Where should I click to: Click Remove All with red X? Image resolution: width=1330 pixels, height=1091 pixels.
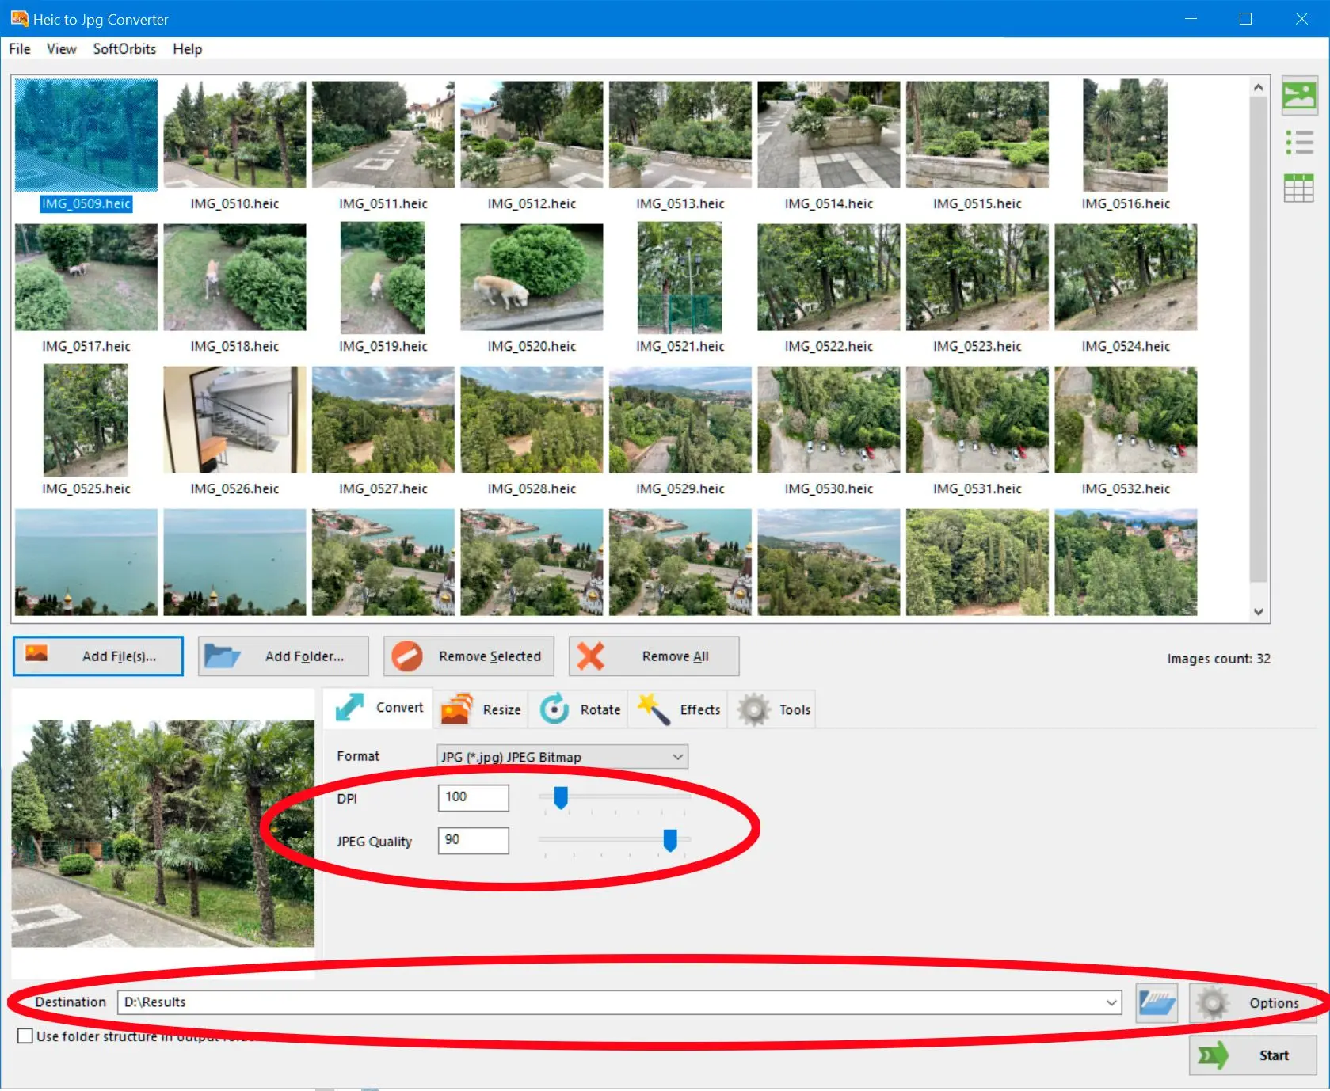tap(654, 656)
